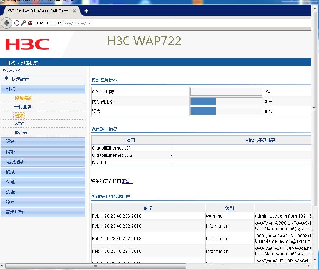Expand the 安全 menu section
319x270 pixels.
(43, 192)
